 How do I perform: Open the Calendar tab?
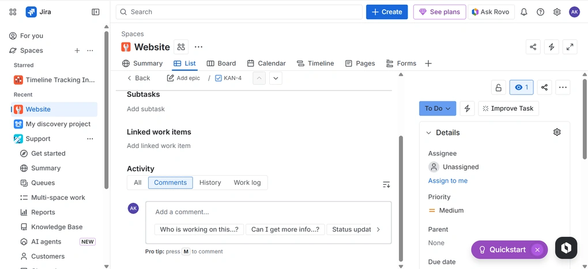(266, 63)
